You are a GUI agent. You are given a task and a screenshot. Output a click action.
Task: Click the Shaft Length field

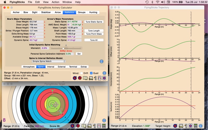tap(74, 31)
